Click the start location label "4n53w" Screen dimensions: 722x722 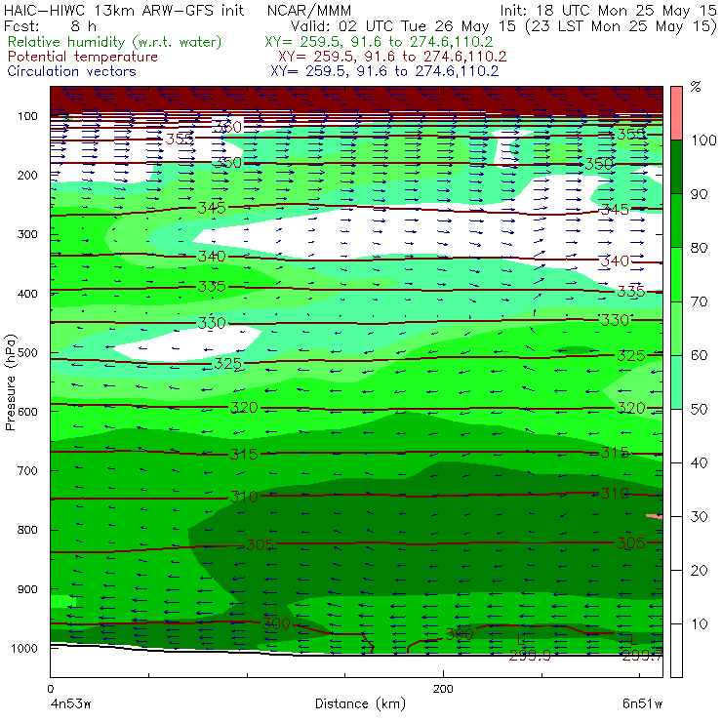click(71, 704)
